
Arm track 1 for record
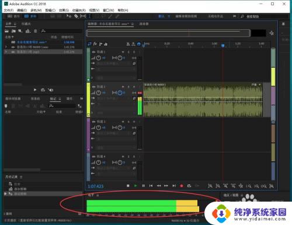tap(134, 52)
